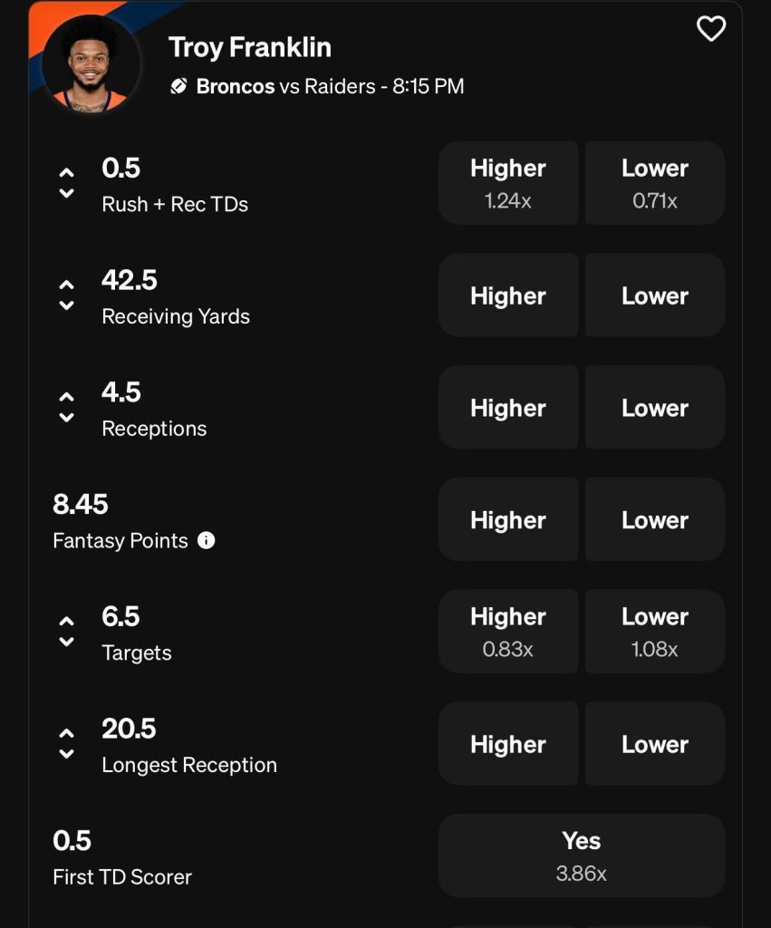Lower the Rush + Rec TDs line

(66, 193)
